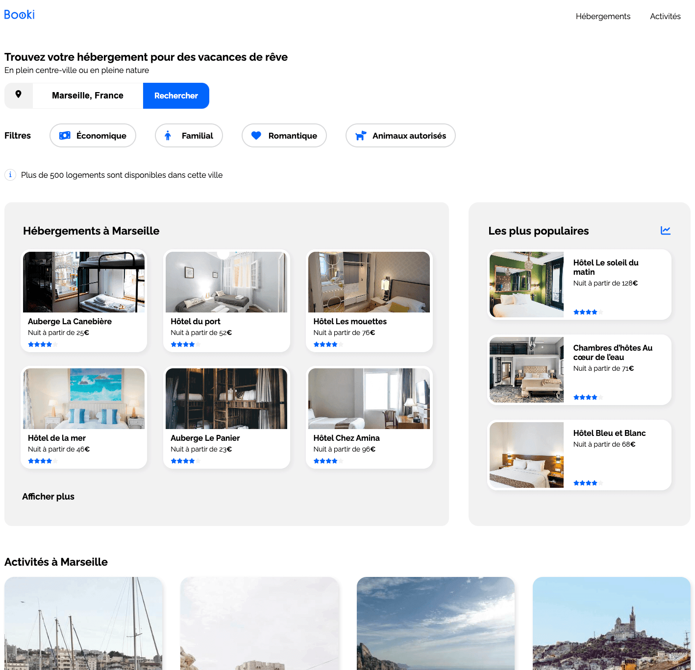Open the cloudy sky cliffs activity card
Viewport: 695px width, 670px height.
[x=436, y=623]
